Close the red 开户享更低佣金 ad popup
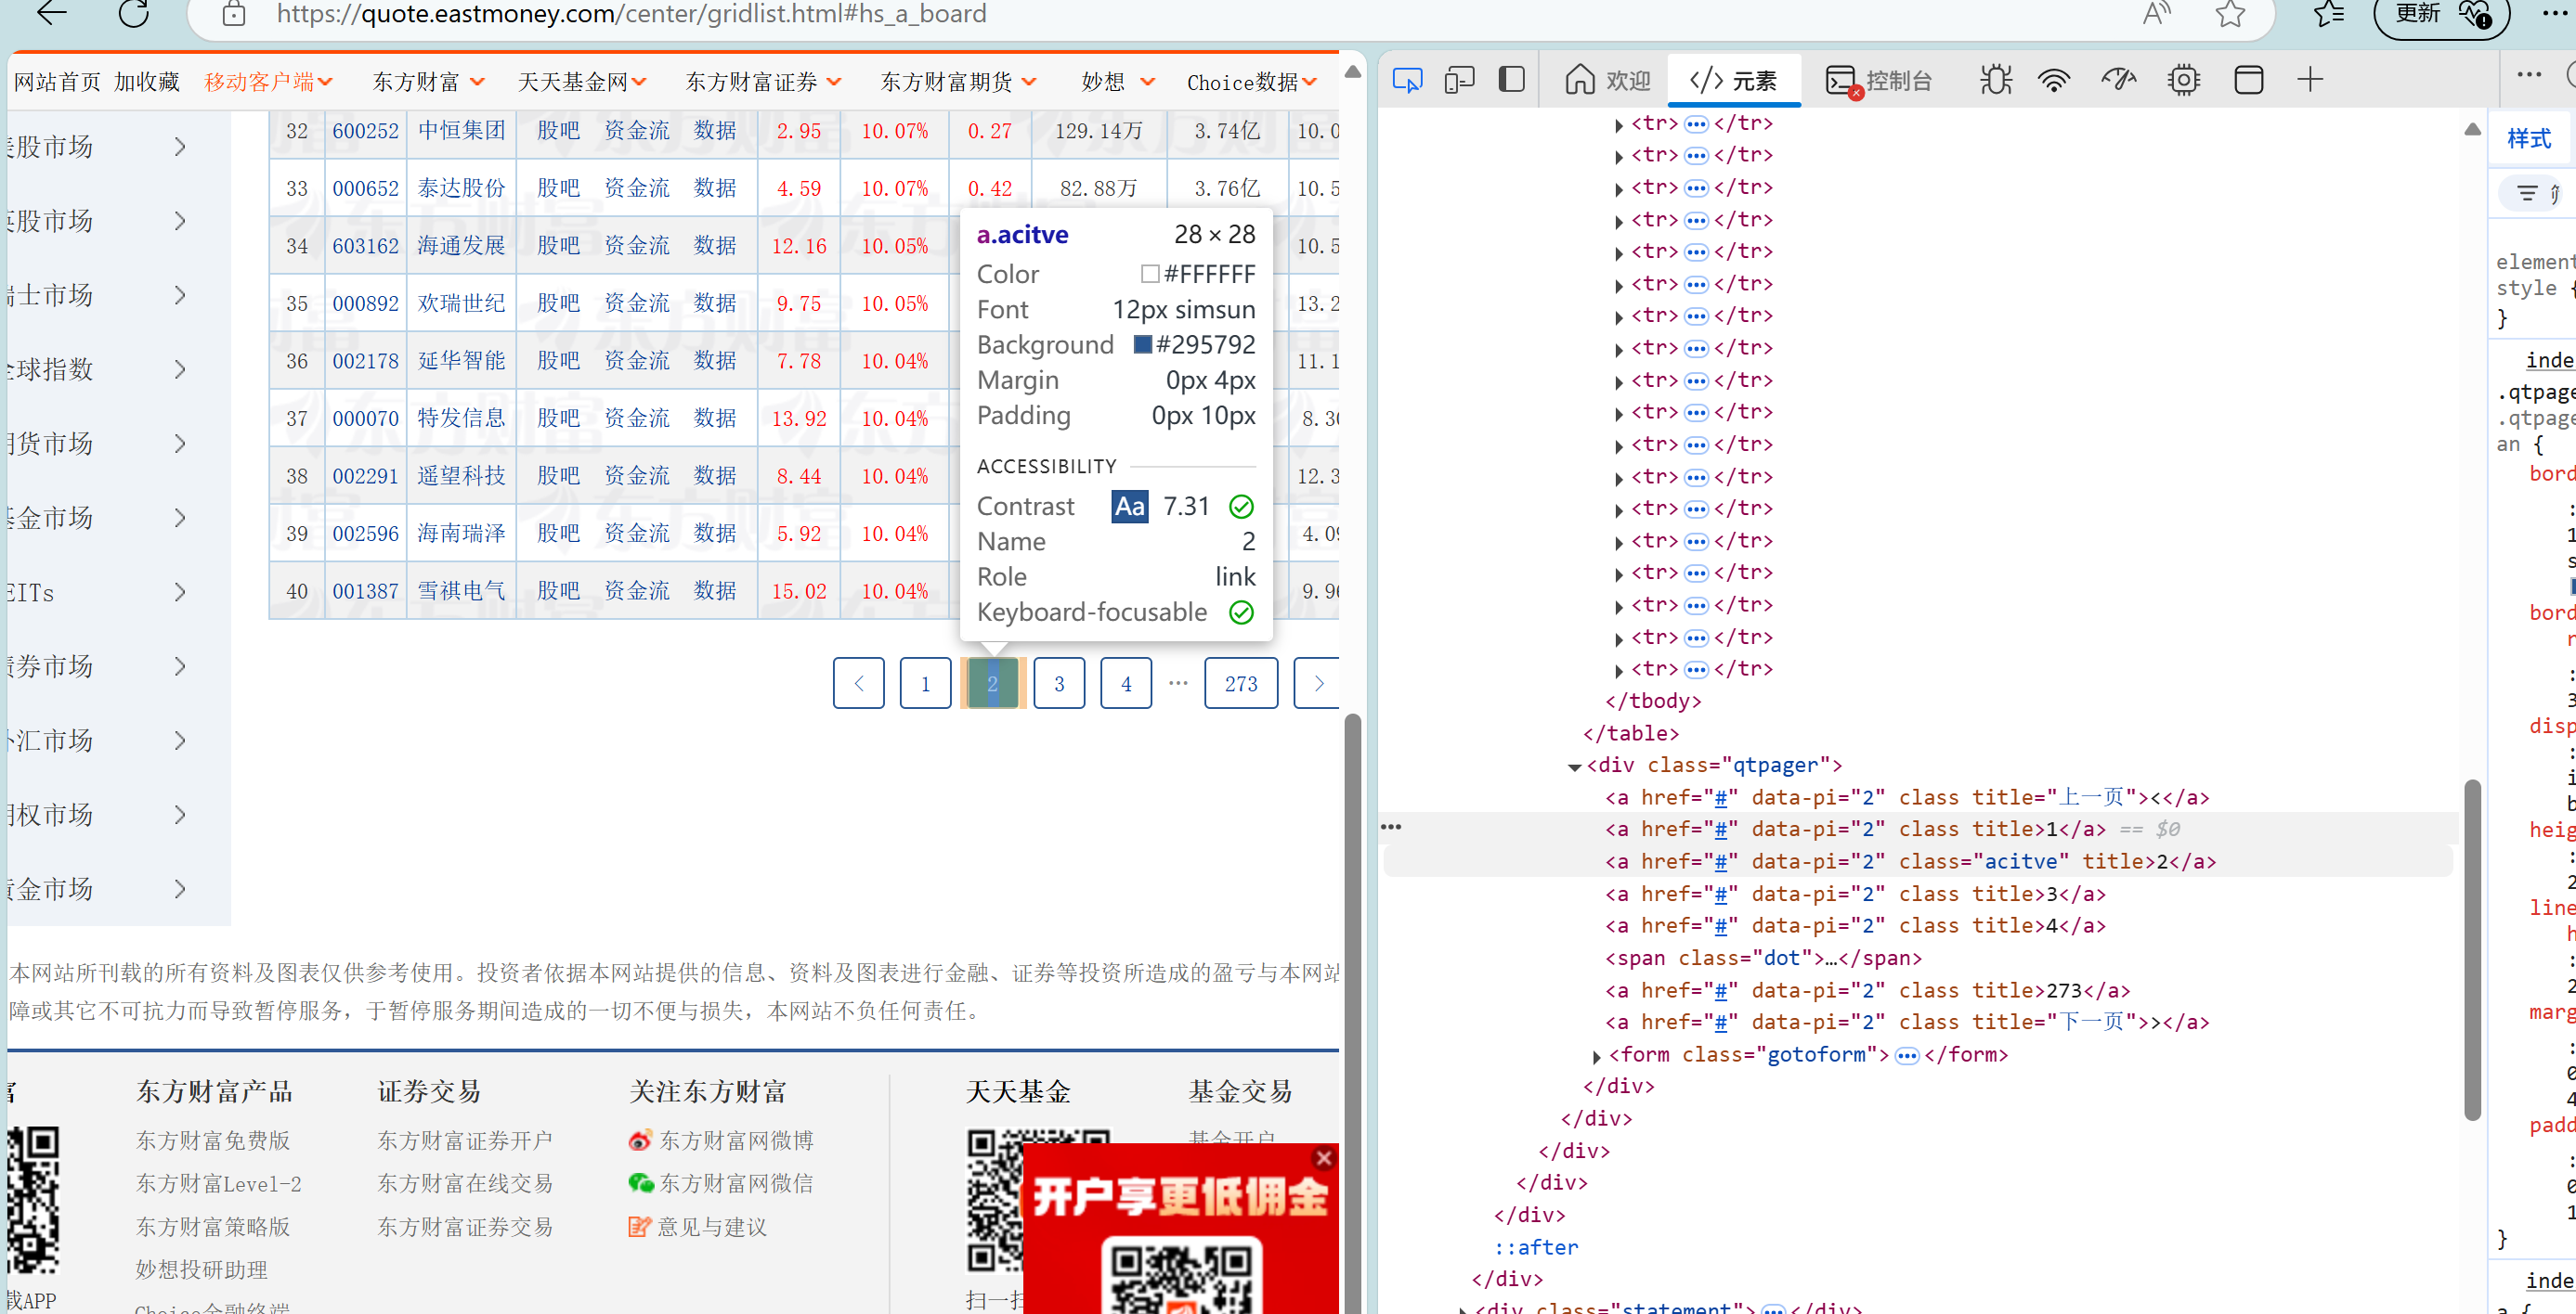This screenshot has width=2576, height=1314. click(1323, 1158)
